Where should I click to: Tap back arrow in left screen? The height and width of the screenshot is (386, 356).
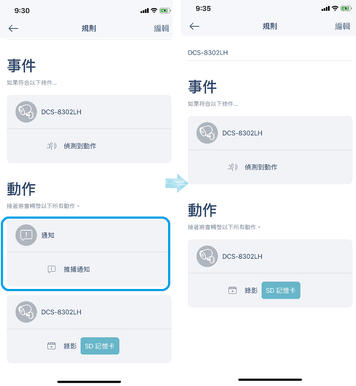(13, 29)
